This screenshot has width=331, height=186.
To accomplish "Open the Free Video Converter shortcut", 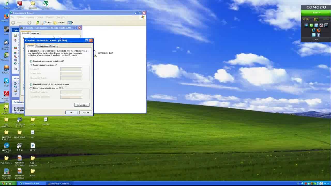I will pos(6,174).
